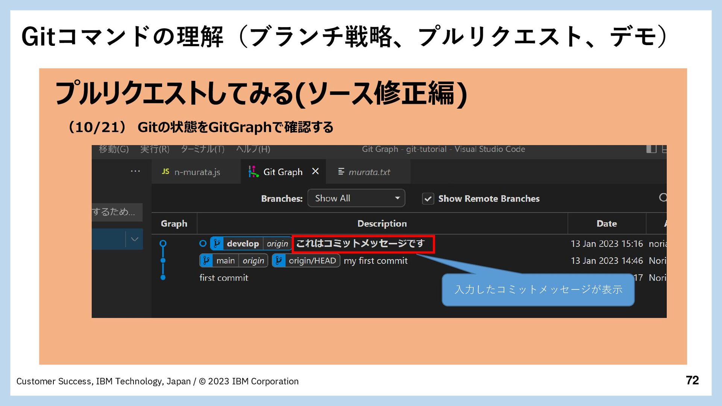Open the ヘルプ(H) menu
722x406 pixels.
[x=253, y=149]
